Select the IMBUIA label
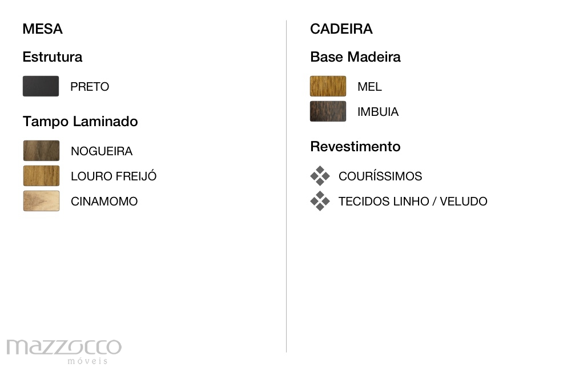This screenshot has width=571, height=371. click(378, 112)
